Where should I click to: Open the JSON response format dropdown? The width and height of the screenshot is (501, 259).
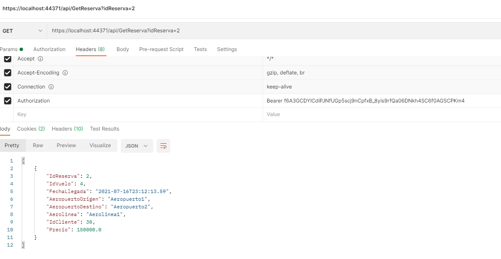tap(137, 145)
